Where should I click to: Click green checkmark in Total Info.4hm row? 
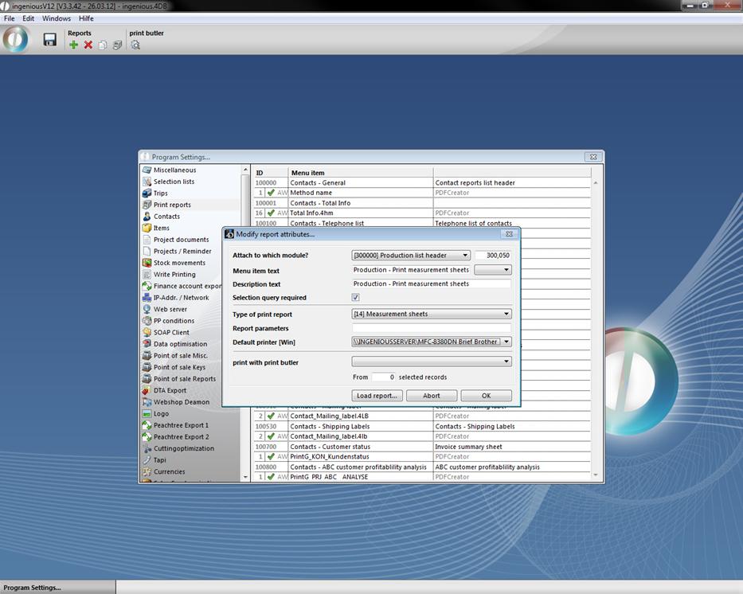(x=271, y=213)
